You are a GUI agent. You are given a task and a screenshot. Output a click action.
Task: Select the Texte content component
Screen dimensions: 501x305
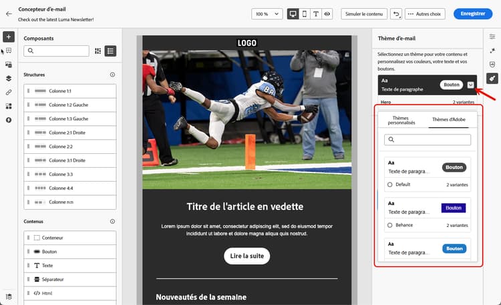point(70,266)
